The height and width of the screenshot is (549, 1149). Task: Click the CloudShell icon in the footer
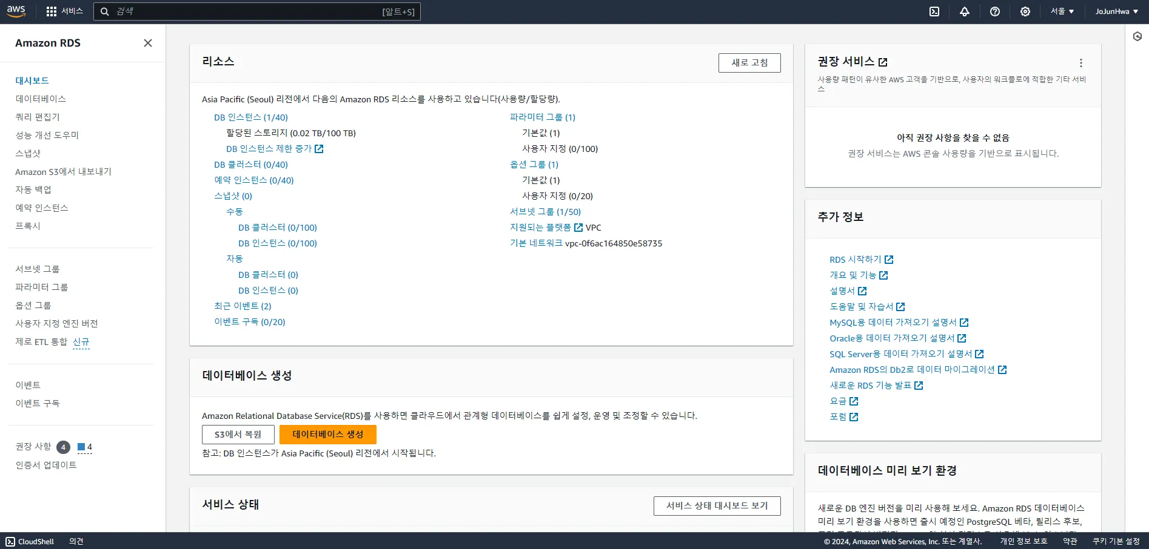[10, 542]
